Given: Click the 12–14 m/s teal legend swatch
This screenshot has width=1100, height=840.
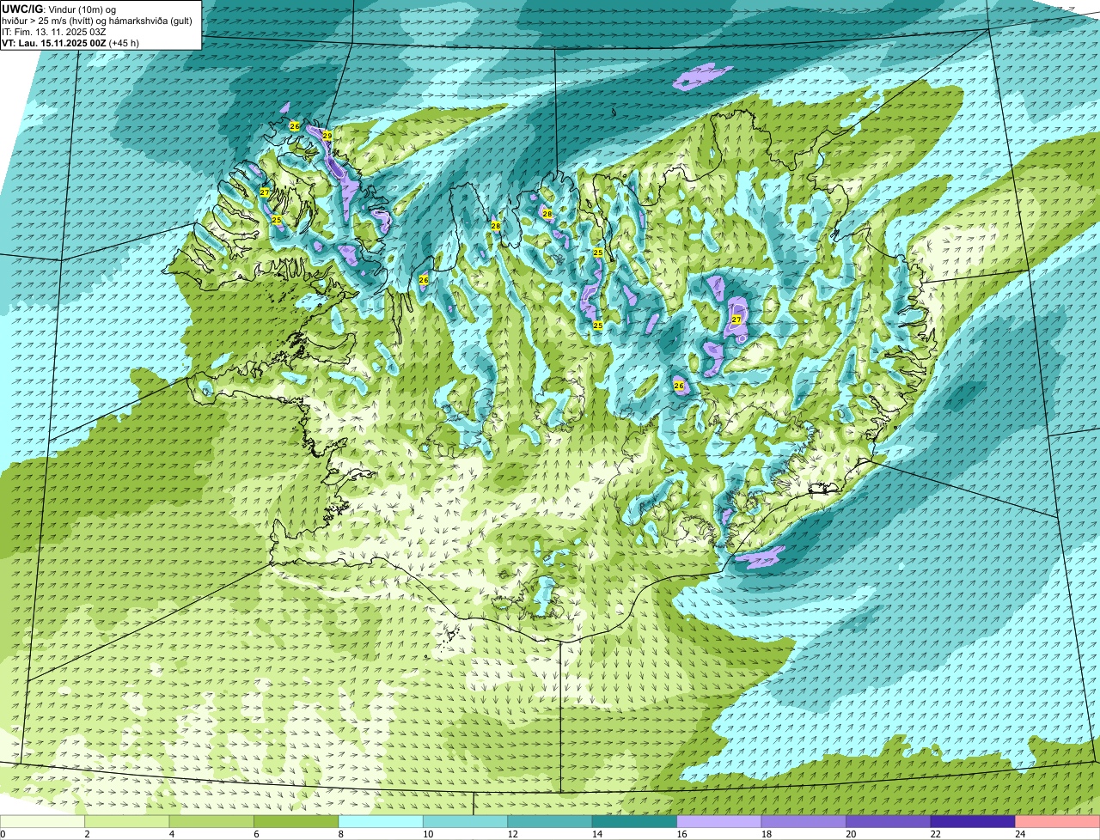Looking at the screenshot, I should pyautogui.click(x=550, y=821).
